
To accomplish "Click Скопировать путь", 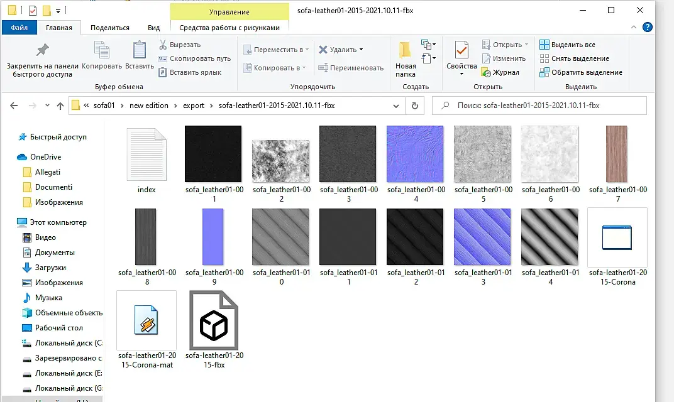I will (x=194, y=58).
